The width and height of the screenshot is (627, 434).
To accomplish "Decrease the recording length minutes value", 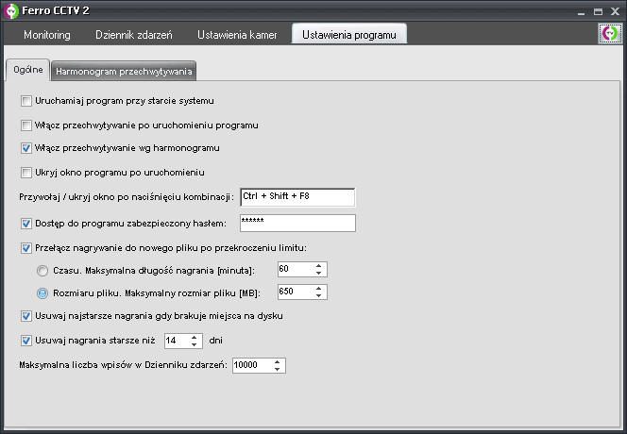I will coord(319,273).
